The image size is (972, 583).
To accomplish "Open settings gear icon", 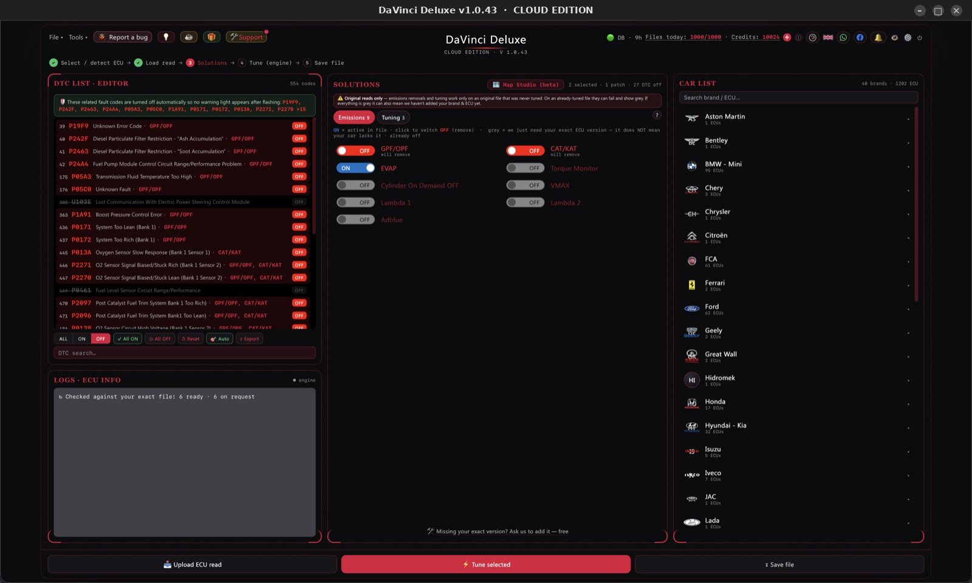I will tap(908, 38).
